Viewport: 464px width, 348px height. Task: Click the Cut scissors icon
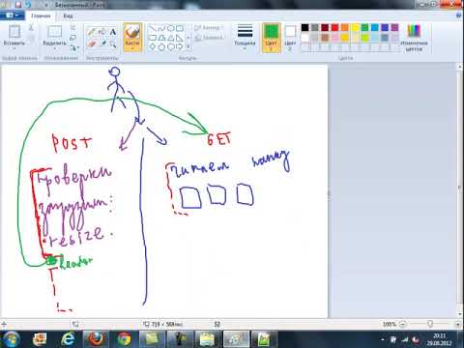[x=31, y=28]
